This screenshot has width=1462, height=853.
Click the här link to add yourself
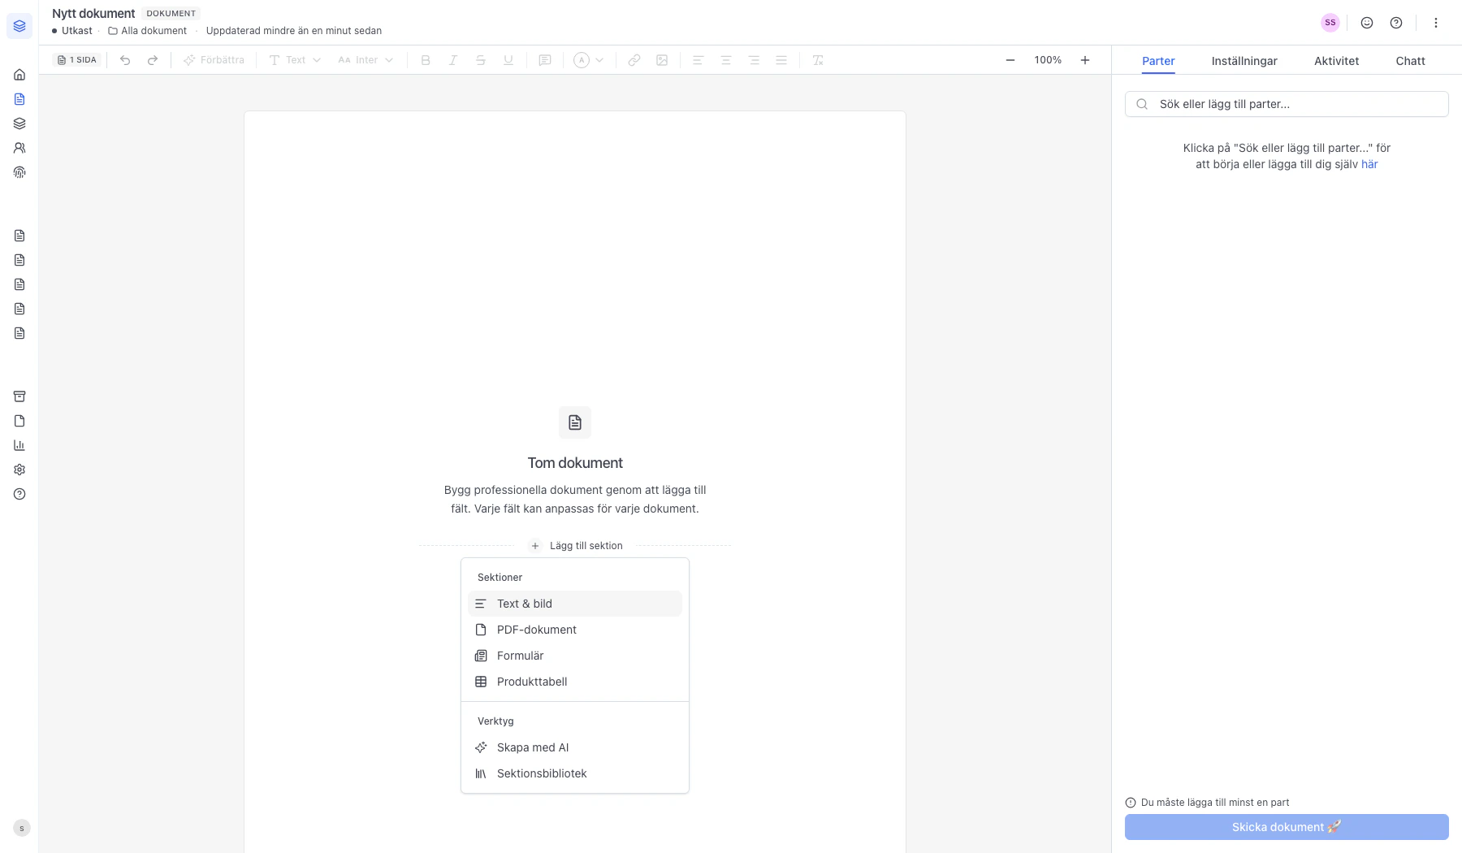coord(1369,164)
